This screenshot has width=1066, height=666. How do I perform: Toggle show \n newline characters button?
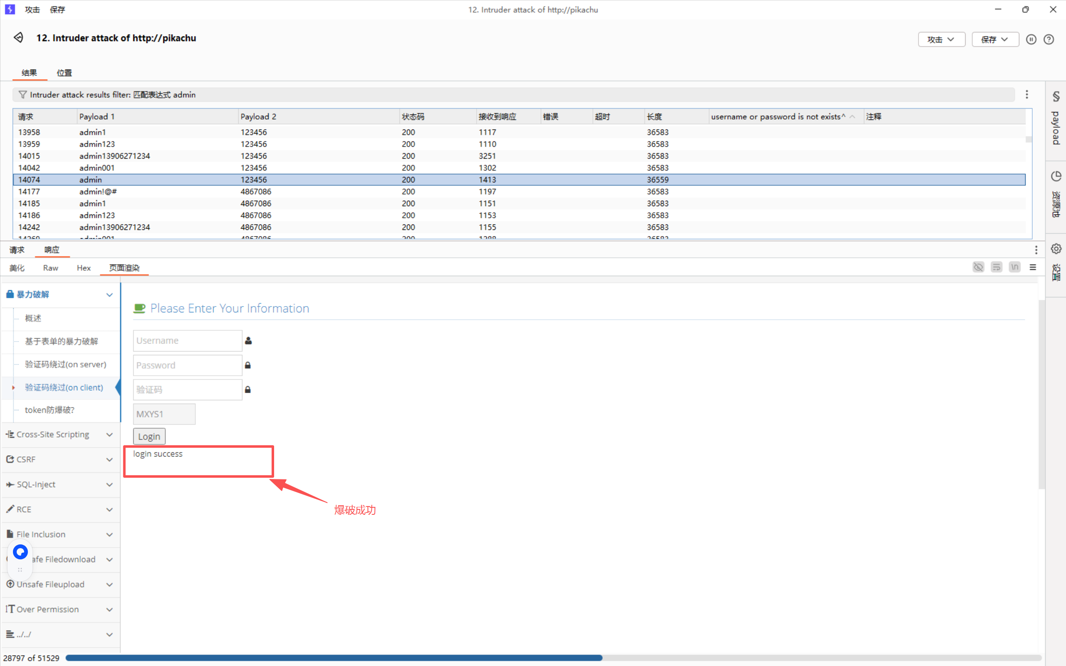[1014, 267]
